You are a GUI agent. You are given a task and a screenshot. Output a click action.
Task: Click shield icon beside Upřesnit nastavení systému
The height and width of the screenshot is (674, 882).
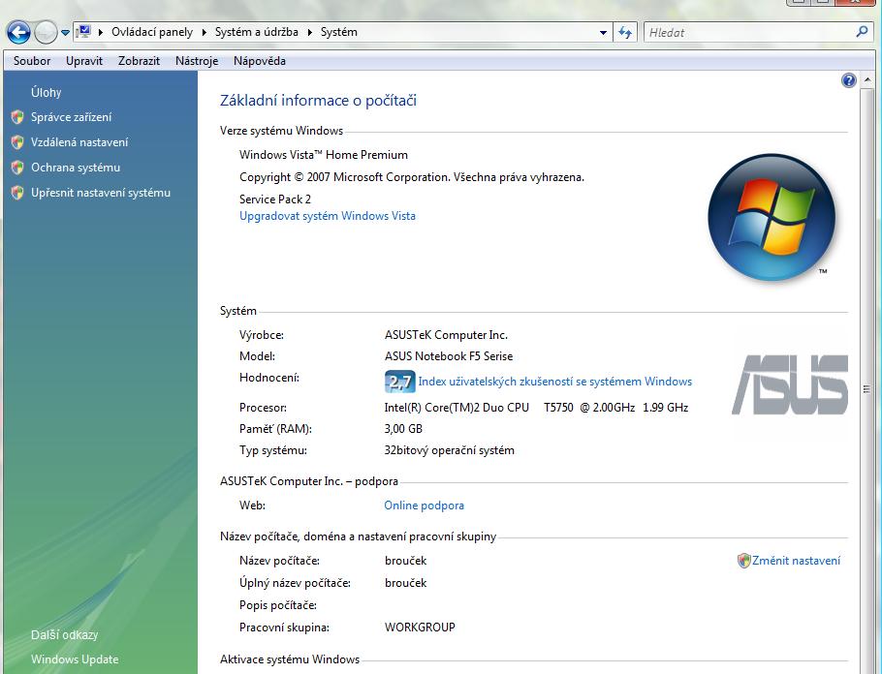tap(17, 193)
